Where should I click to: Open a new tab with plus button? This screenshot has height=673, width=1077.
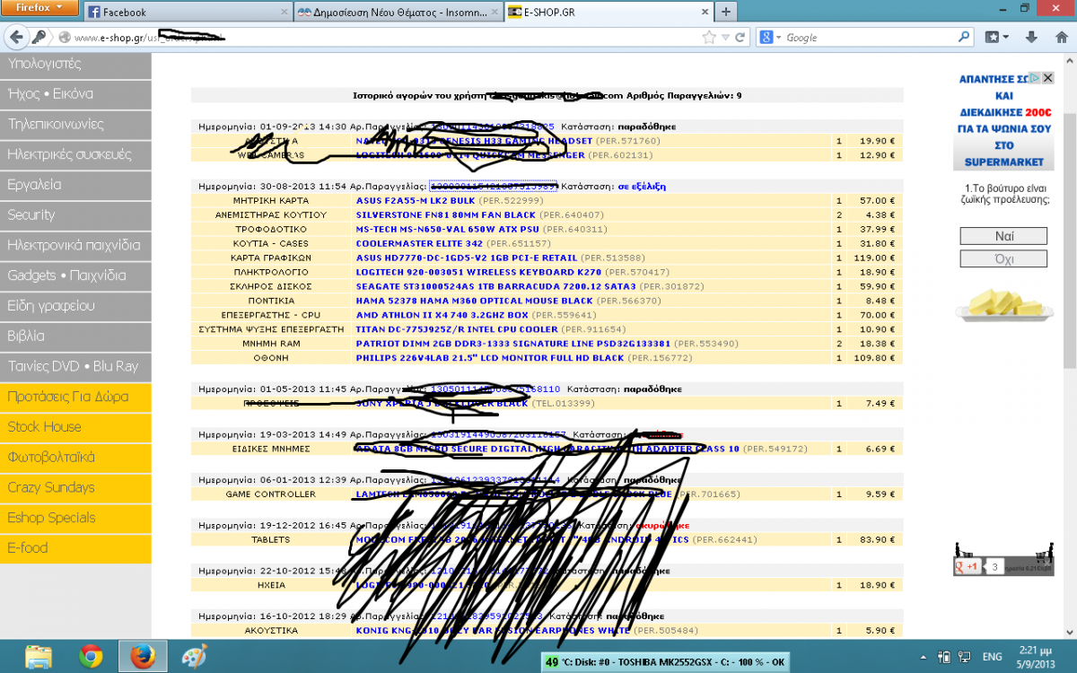[x=725, y=13]
